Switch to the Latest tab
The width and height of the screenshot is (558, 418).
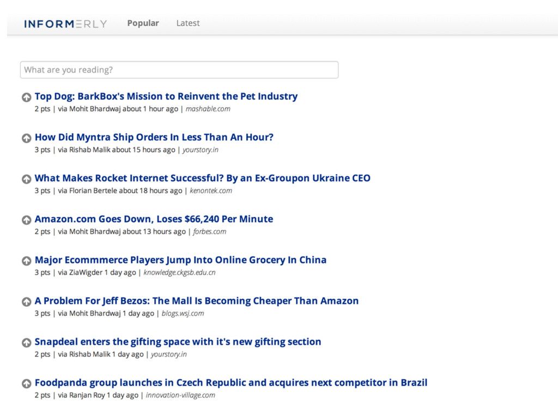[x=188, y=23]
